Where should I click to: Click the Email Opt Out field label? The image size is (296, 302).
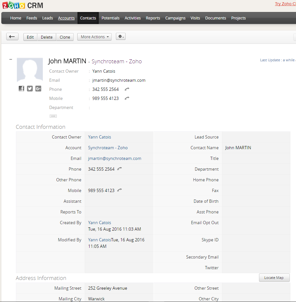click(x=205, y=223)
